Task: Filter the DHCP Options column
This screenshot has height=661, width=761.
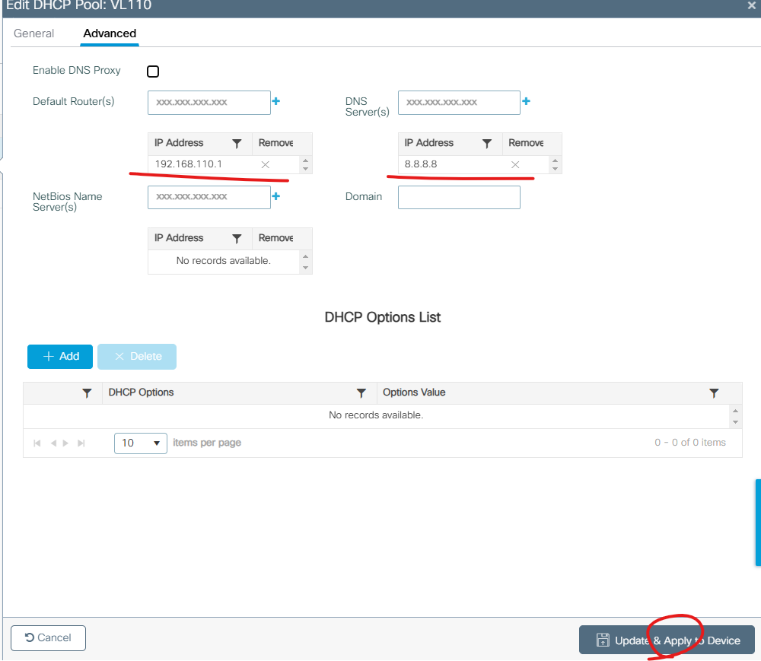Action: click(361, 393)
